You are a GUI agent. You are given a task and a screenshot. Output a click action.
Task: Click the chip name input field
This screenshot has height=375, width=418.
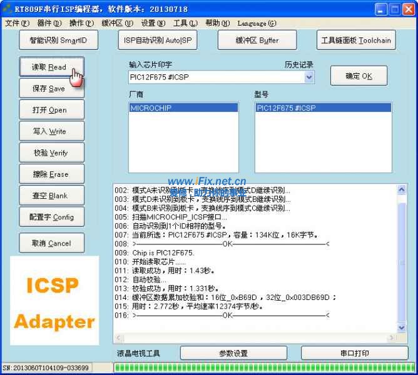point(215,77)
